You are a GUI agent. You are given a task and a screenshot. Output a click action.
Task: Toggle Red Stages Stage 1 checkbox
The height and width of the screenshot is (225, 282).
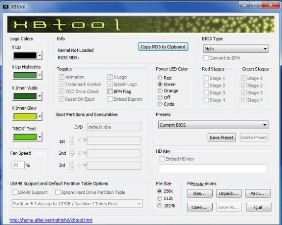coord(206,78)
